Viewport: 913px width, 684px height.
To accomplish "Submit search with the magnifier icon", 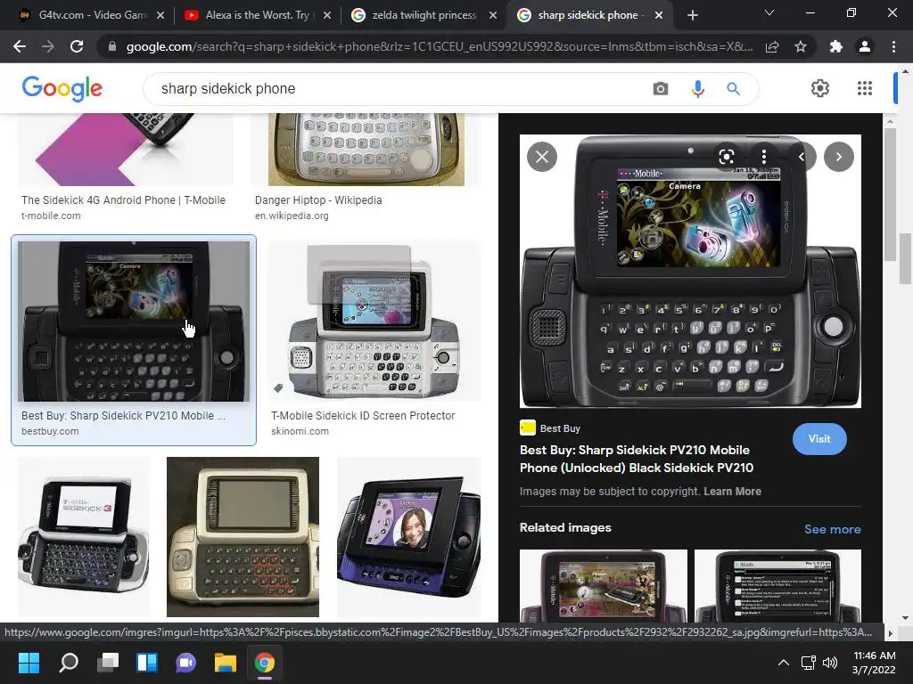I will 733,88.
